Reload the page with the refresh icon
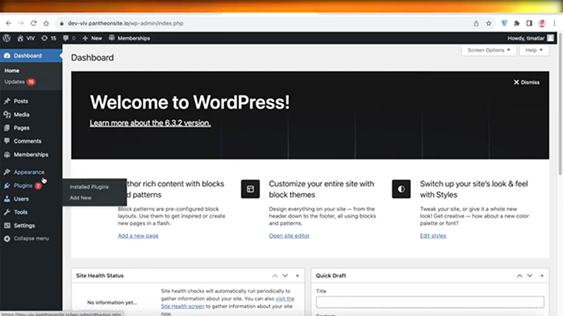This screenshot has height=316, width=563. pyautogui.click(x=34, y=23)
